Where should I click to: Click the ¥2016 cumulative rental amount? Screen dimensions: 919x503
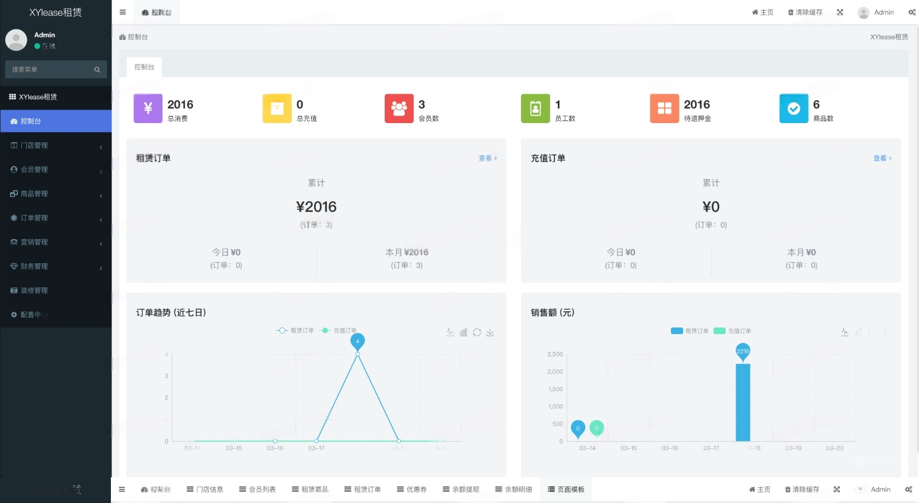(x=316, y=207)
